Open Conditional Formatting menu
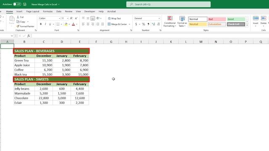The width and height of the screenshot is (269, 151). tap(170, 21)
